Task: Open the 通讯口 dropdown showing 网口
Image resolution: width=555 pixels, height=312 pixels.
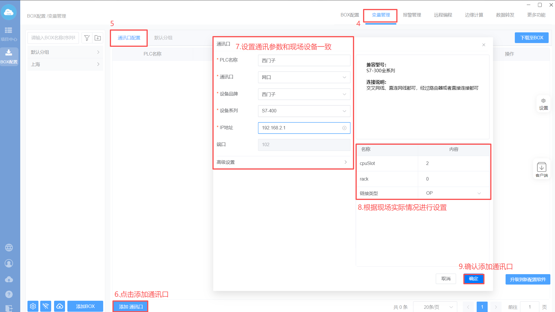Action: [304, 77]
